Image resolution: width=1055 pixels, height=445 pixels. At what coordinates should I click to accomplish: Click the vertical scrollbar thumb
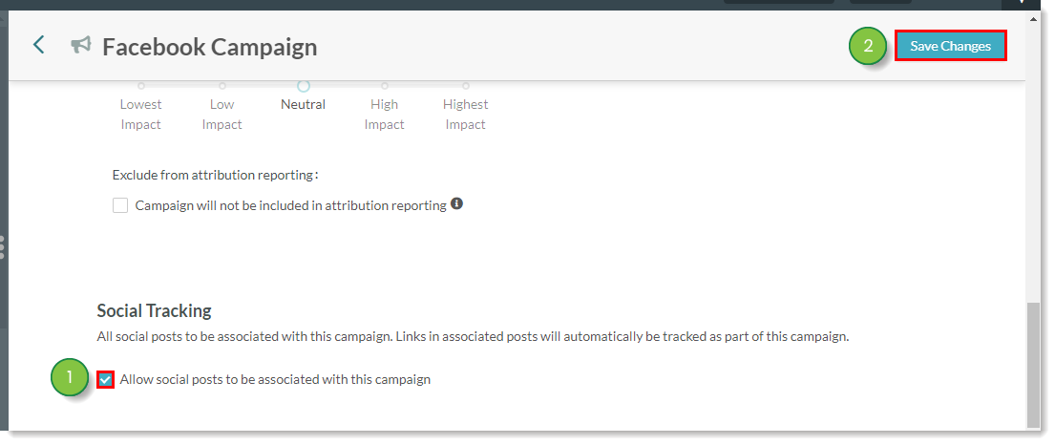pos(1033,365)
